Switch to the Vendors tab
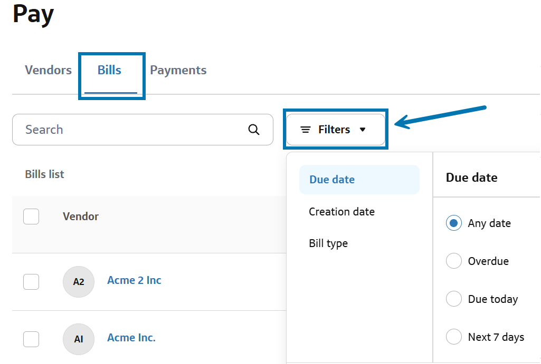 48,70
